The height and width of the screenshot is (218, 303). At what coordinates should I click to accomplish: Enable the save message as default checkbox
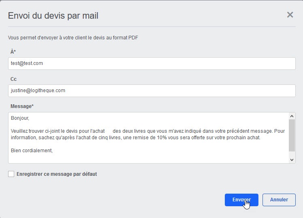(x=11, y=174)
